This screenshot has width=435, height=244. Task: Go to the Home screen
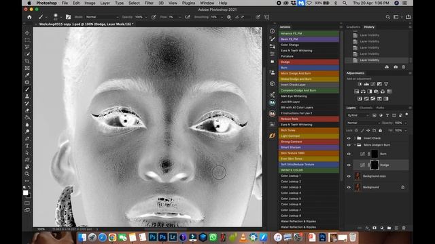point(29,17)
